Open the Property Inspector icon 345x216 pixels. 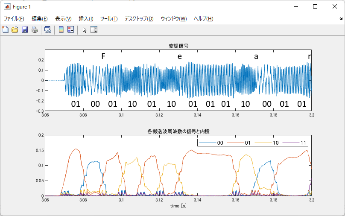[94, 29]
